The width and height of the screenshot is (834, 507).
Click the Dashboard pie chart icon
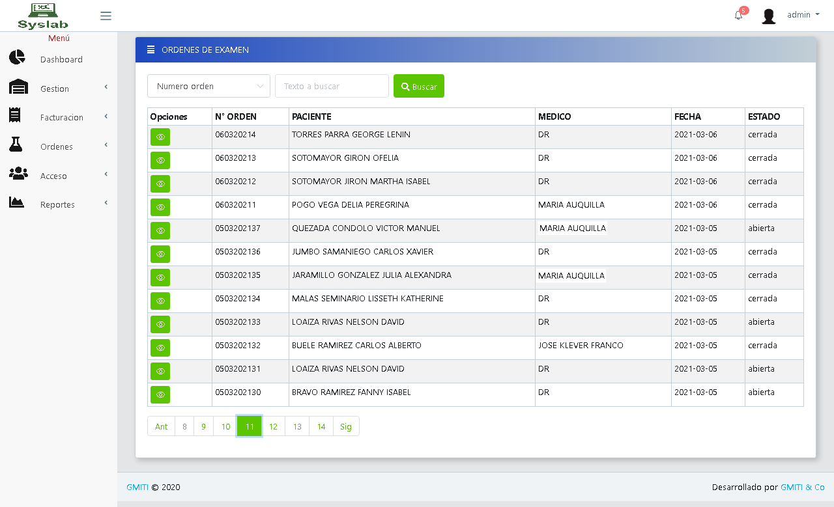pos(17,57)
